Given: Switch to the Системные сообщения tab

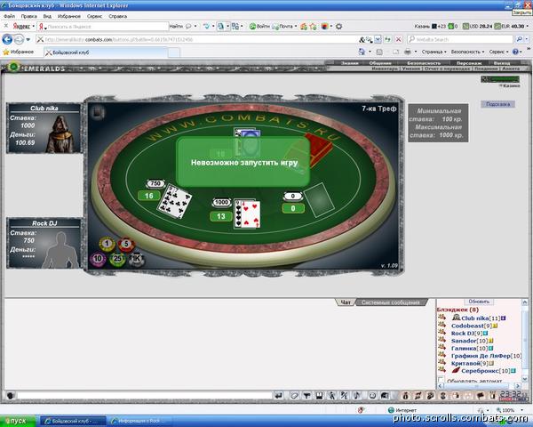Looking at the screenshot, I should tap(391, 302).
